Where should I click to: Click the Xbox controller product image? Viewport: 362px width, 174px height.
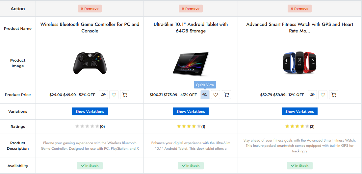coord(90,63)
